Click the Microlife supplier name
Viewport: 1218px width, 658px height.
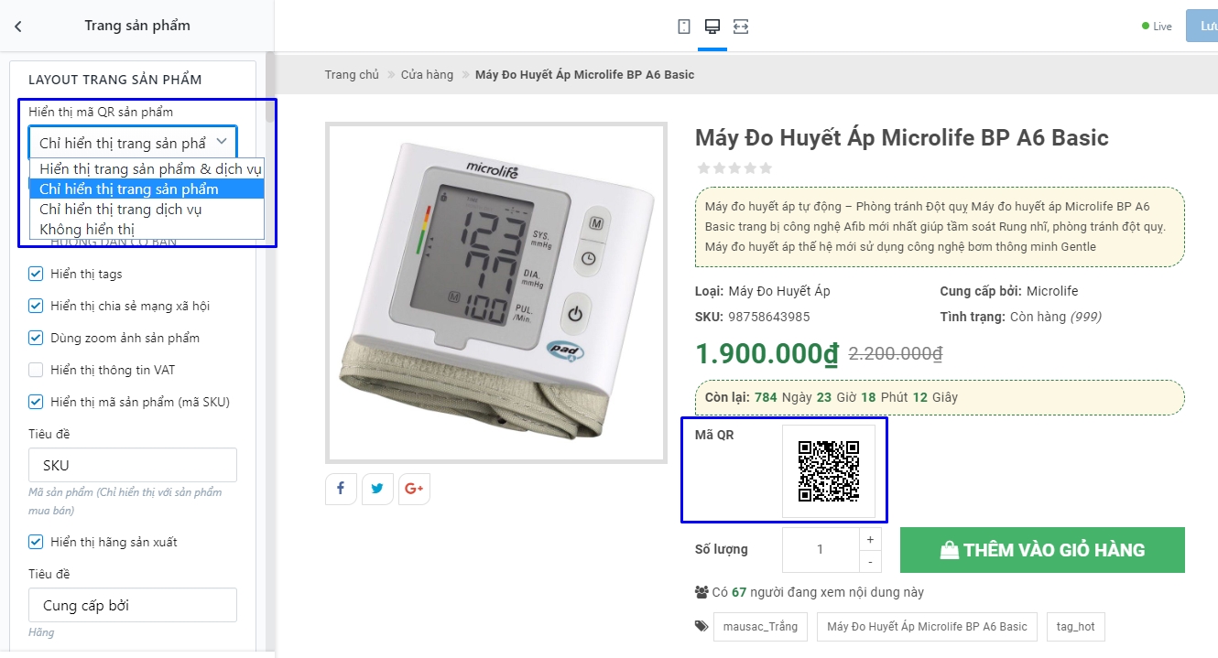(1052, 291)
